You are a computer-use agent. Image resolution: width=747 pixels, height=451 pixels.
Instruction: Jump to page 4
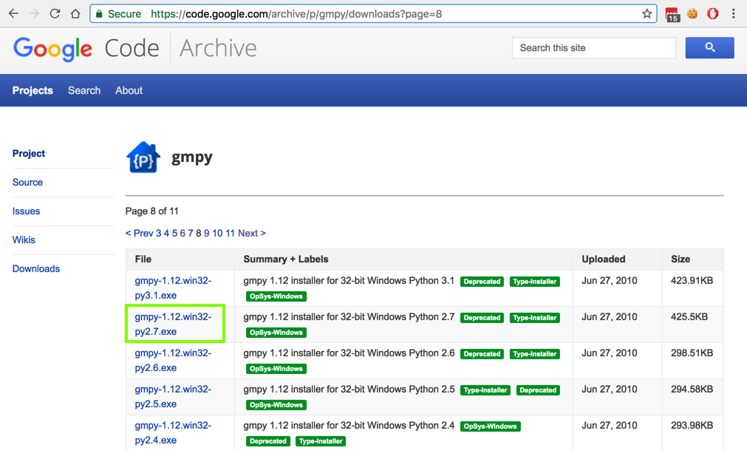(x=166, y=233)
